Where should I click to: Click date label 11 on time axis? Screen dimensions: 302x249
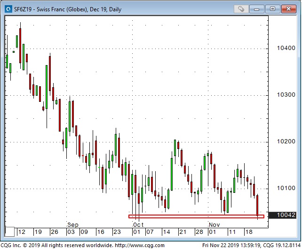(x=232, y=232)
